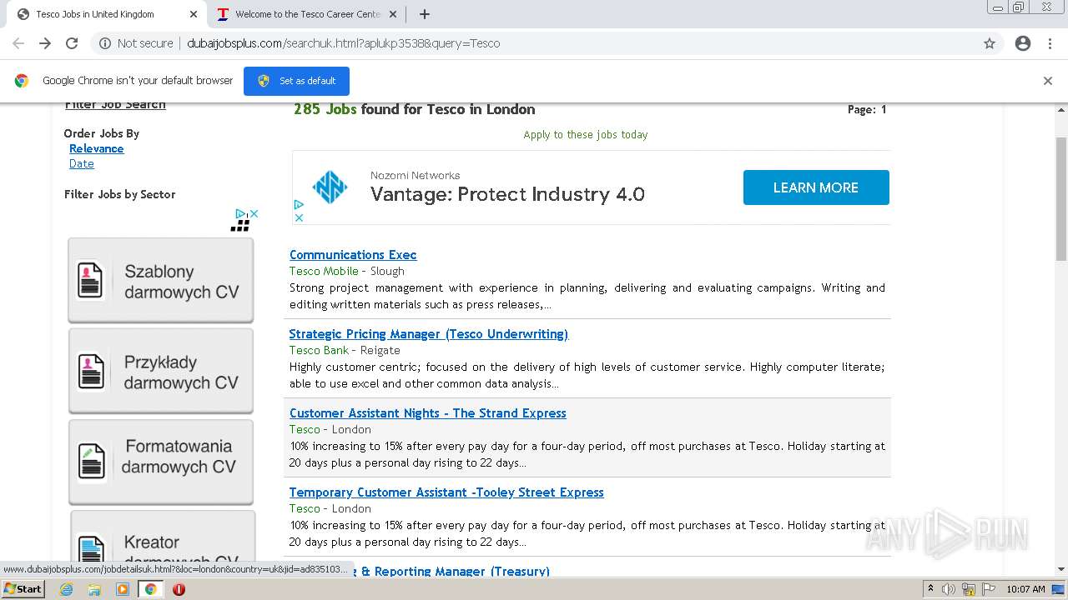
Task: Click the AdChoices triangle on Nozomi ad
Action: pyautogui.click(x=299, y=204)
